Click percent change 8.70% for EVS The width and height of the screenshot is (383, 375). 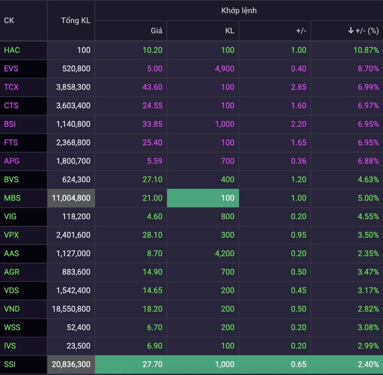[368, 68]
